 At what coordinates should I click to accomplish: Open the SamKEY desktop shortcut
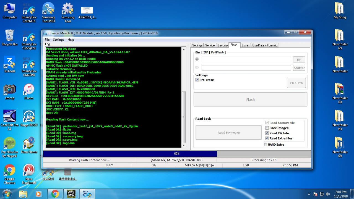click(x=48, y=174)
